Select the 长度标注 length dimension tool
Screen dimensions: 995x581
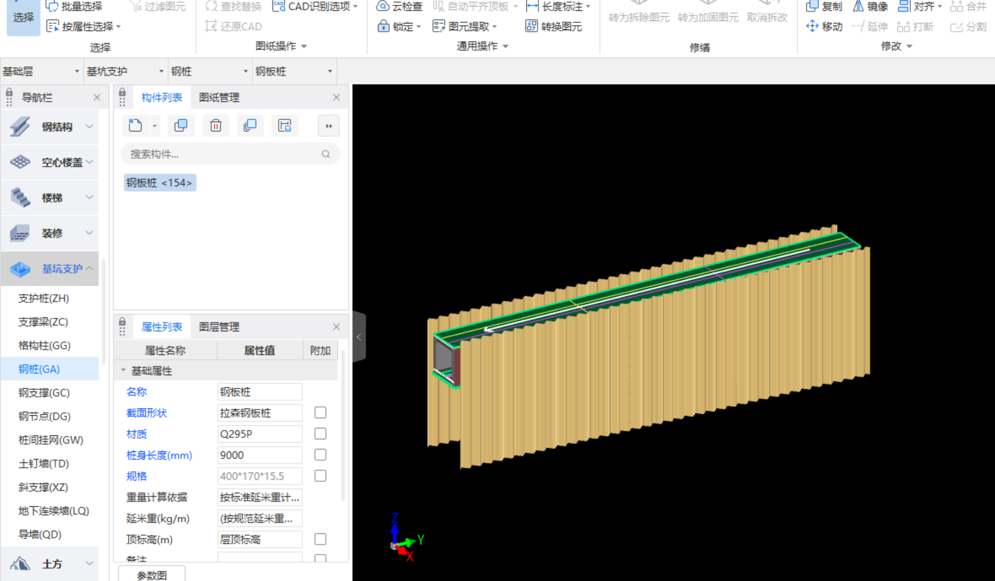tap(558, 6)
